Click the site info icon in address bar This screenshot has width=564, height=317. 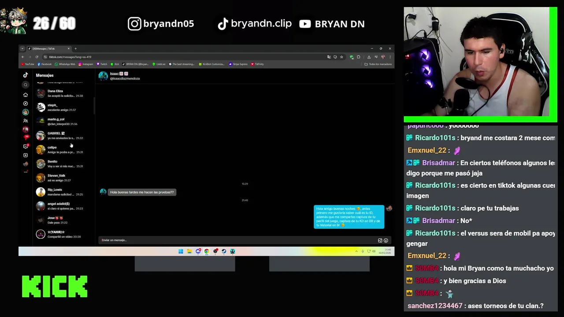(x=45, y=57)
